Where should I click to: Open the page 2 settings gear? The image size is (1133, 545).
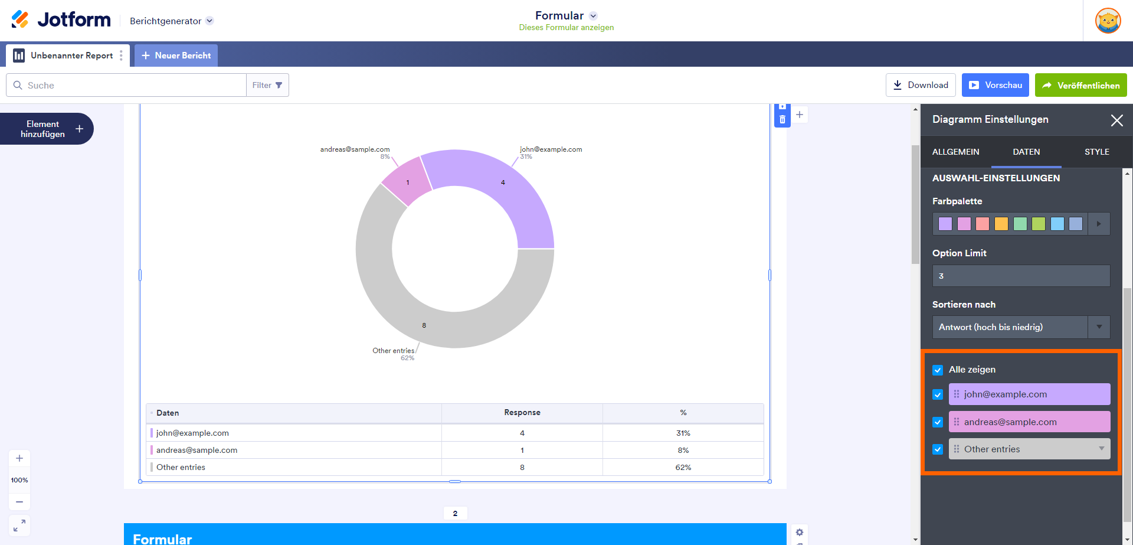[x=800, y=532]
